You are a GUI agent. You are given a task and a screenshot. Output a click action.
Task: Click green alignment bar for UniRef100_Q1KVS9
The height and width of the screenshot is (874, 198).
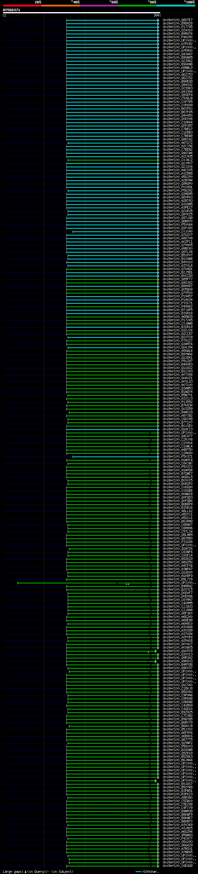click(x=112, y=651)
